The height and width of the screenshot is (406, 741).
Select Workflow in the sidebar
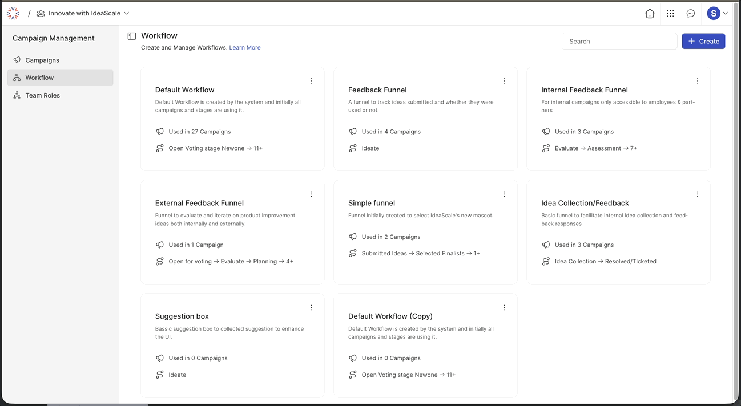pos(39,78)
